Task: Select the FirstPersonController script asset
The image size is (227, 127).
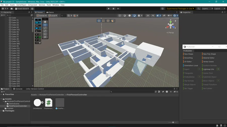Action: pyautogui.click(x=49, y=104)
